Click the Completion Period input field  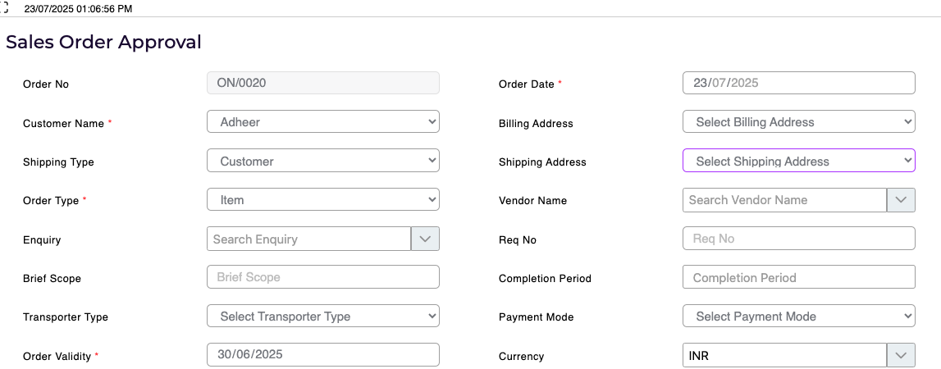pos(798,278)
